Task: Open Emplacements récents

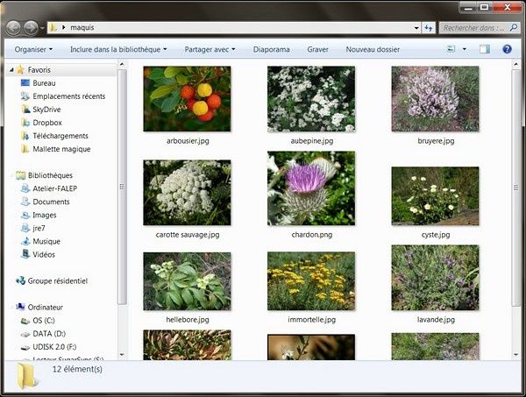Action: [68, 96]
